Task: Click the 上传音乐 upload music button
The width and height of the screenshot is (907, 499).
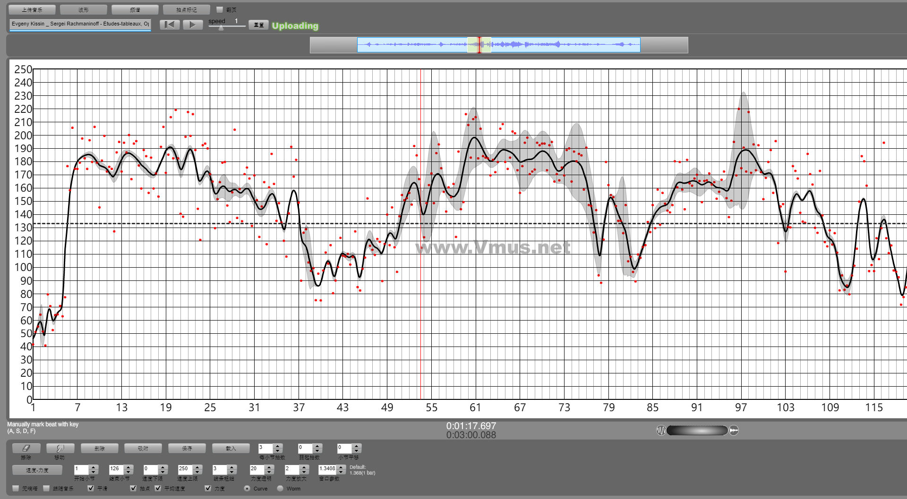Action: coord(32,9)
